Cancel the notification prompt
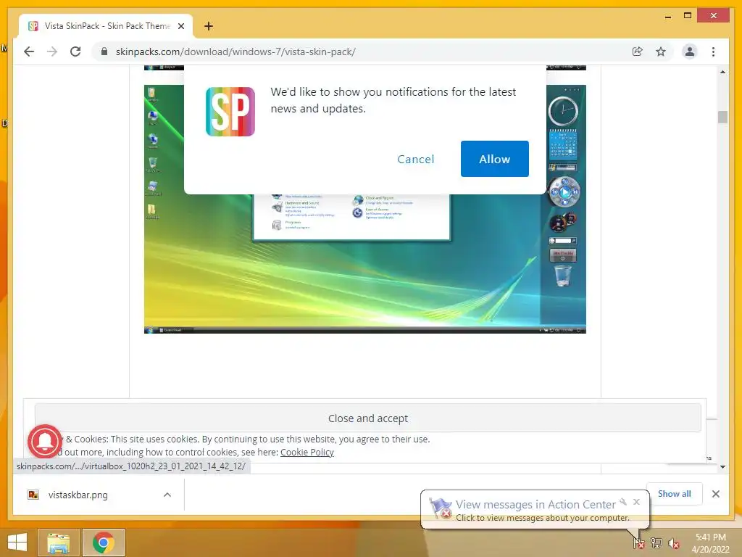 pyautogui.click(x=415, y=159)
